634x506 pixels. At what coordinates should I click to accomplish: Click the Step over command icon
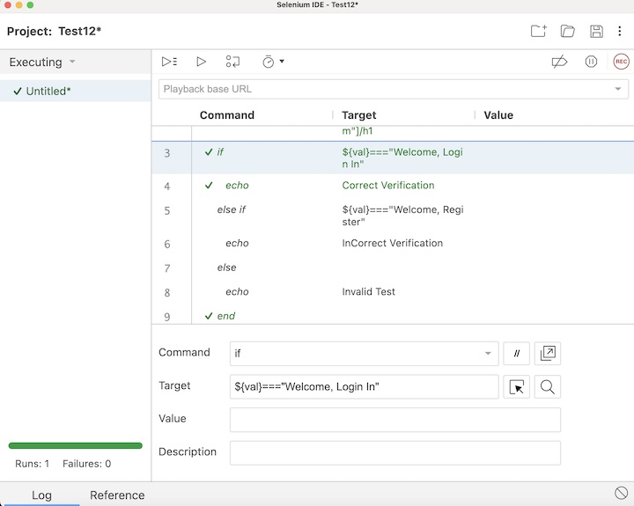click(x=232, y=62)
